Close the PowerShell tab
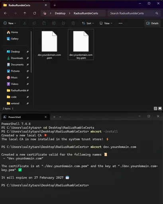This screenshot has height=204, width=163. point(45,117)
